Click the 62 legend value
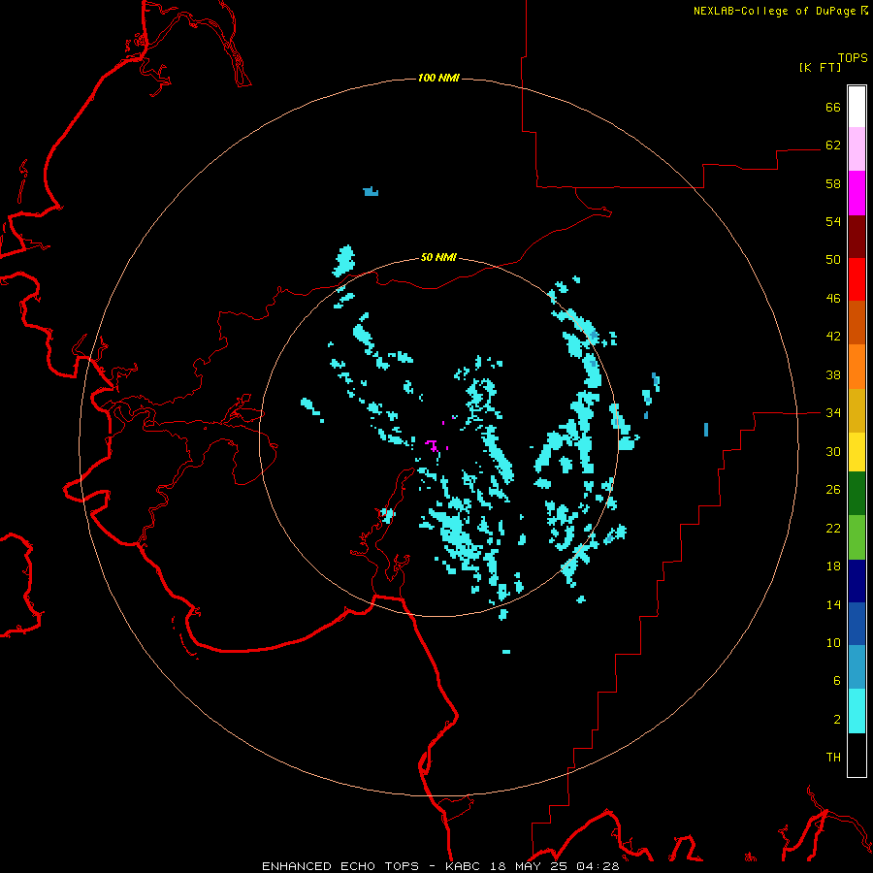Image resolution: width=873 pixels, height=873 pixels. tap(833, 145)
